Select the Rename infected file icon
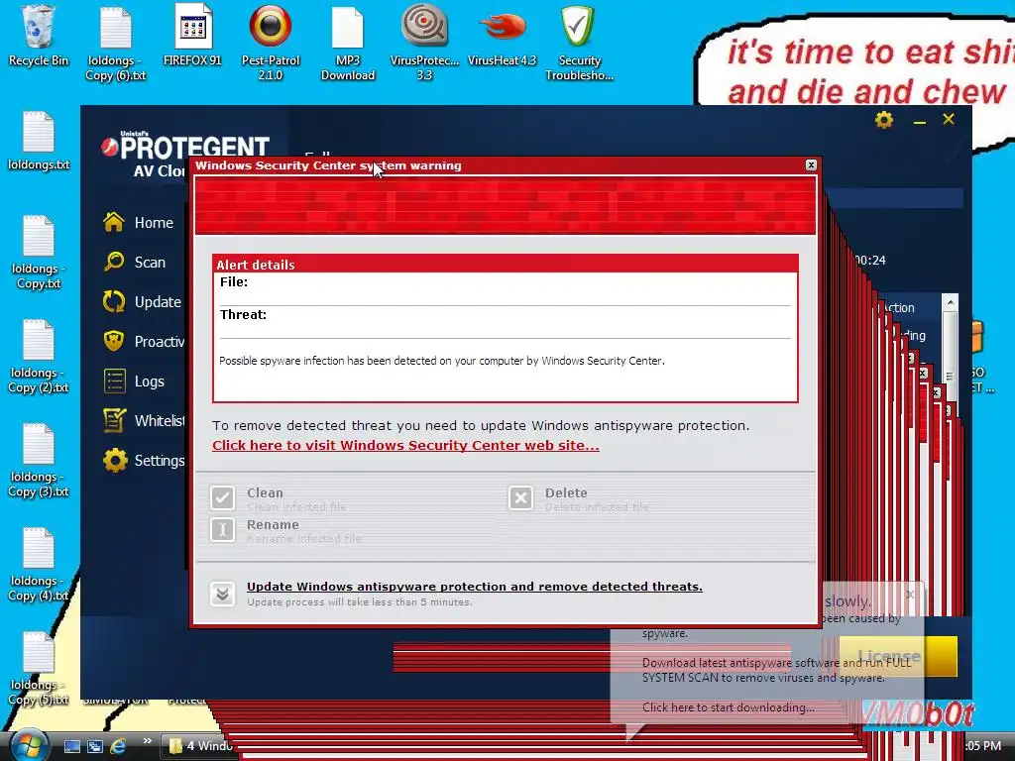The image size is (1015, 761). click(x=222, y=529)
